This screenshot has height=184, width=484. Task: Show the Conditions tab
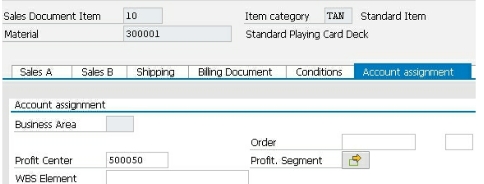tap(320, 72)
